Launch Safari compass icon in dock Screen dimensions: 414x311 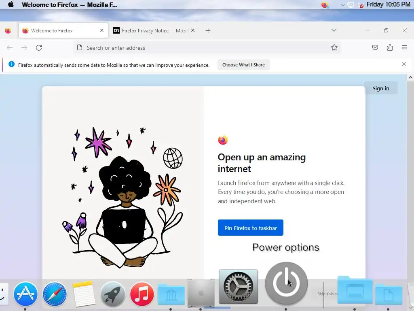[x=55, y=294]
